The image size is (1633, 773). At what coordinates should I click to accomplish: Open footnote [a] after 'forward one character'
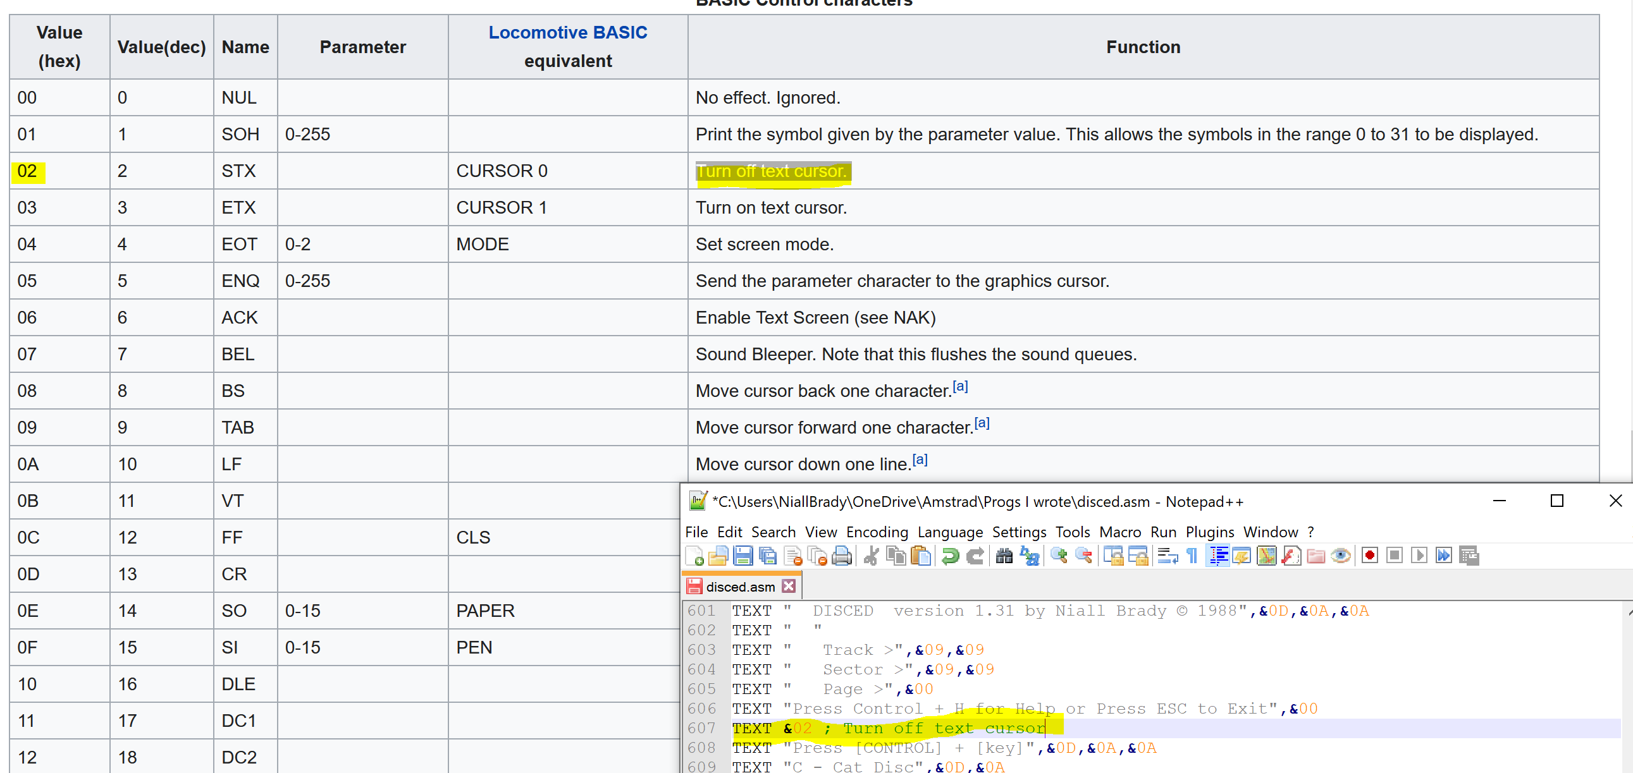tap(982, 423)
